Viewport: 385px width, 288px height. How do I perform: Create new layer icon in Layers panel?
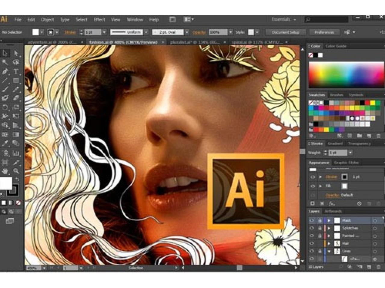369,267
